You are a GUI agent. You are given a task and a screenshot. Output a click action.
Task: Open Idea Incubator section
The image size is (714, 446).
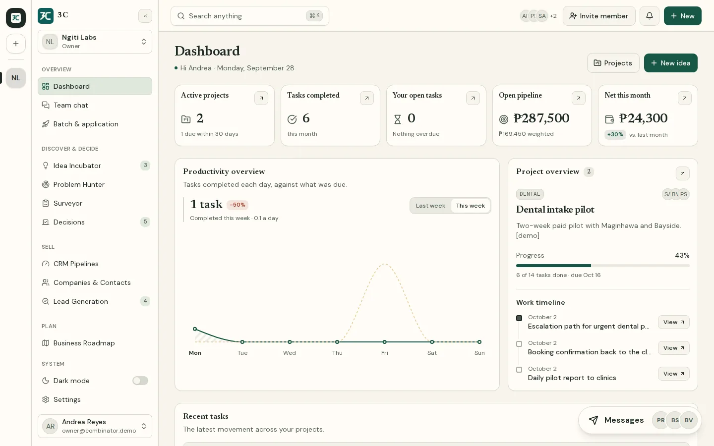tap(95, 166)
